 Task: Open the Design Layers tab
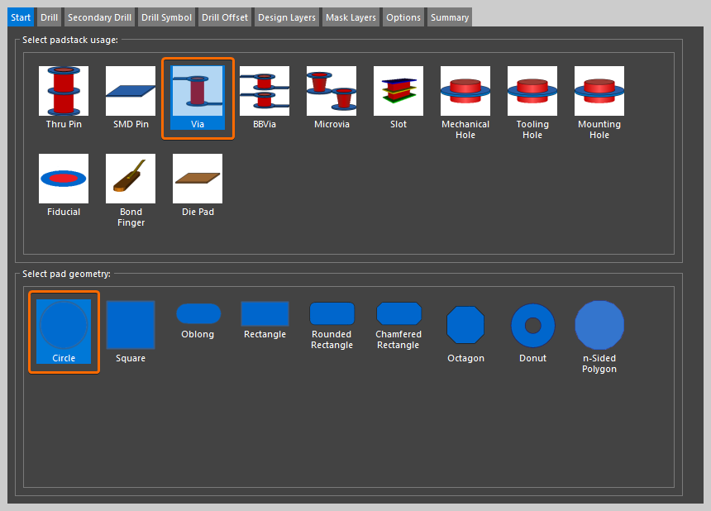pos(285,17)
